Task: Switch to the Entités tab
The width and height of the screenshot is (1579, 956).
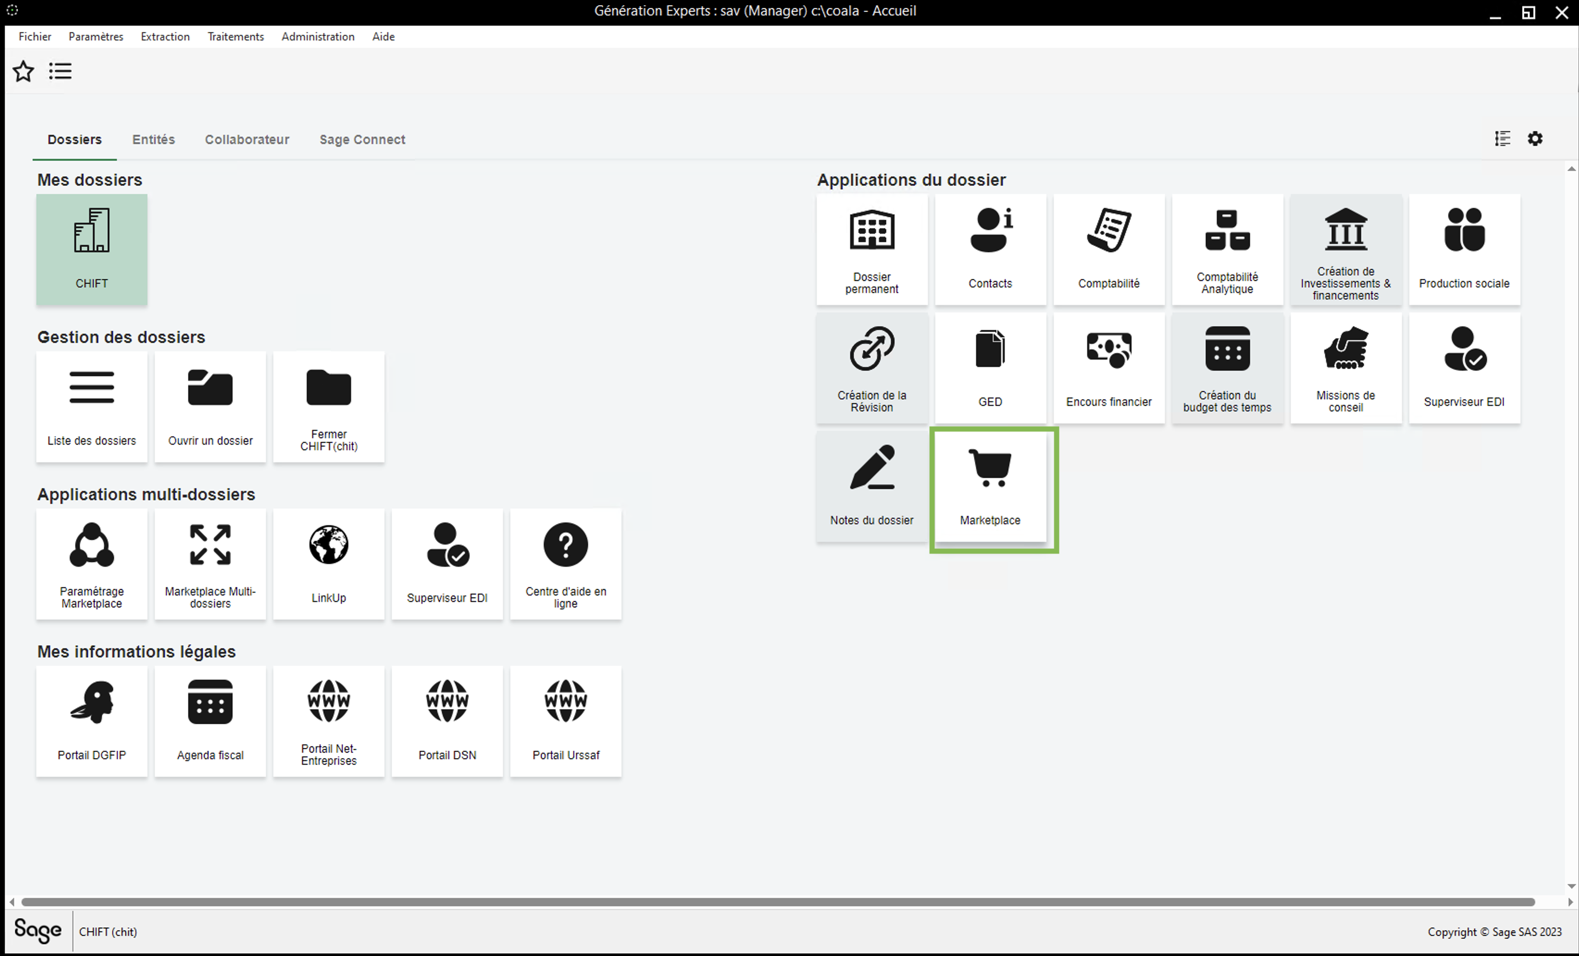Action: point(153,140)
